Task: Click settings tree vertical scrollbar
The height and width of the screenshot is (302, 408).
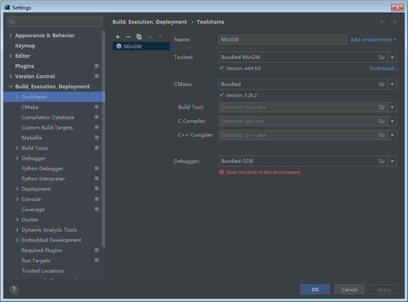Action: (103, 138)
